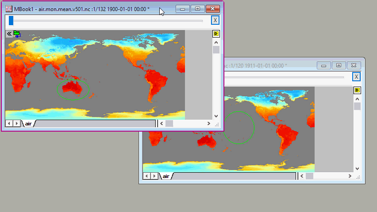The width and height of the screenshot is (377, 212).
Task: Click previous sheet arrow in MBook1 tab bar
Action: 9,124
